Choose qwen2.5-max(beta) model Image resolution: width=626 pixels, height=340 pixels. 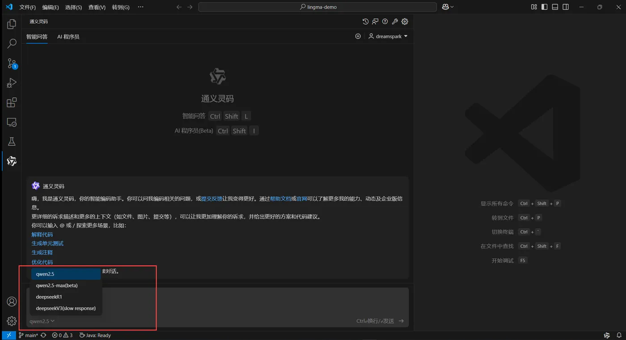[66, 285]
